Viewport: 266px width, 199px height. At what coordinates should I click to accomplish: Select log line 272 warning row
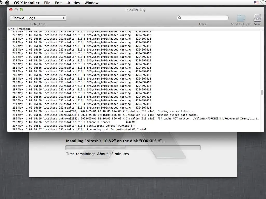pos(134,35)
